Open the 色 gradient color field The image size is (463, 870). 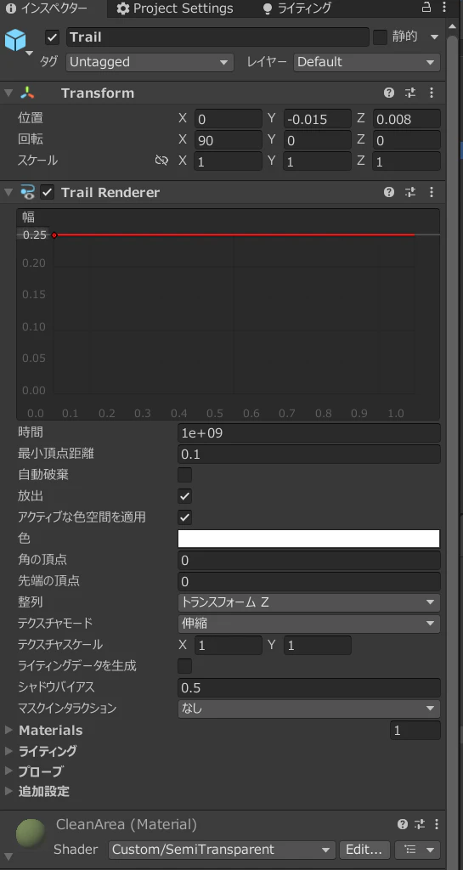click(x=309, y=539)
